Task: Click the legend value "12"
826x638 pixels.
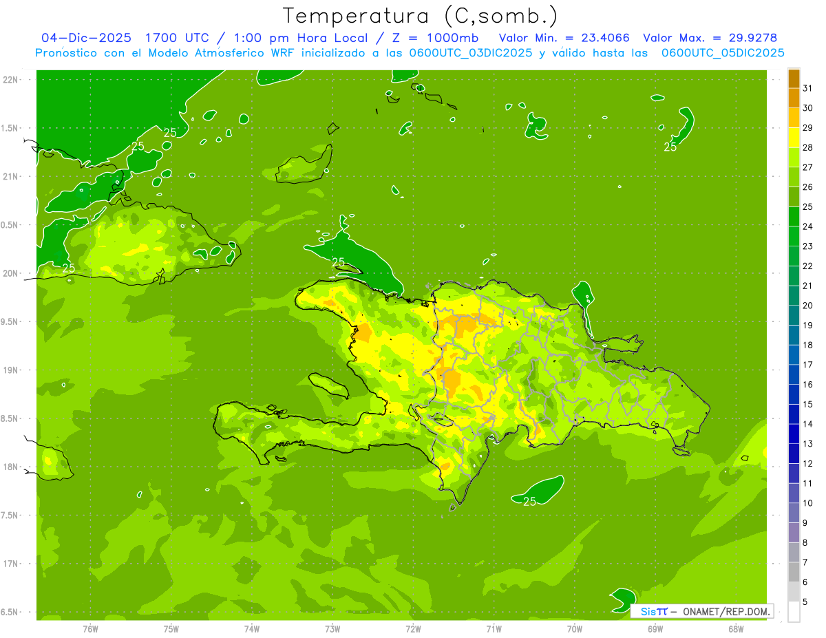Action: click(x=807, y=464)
